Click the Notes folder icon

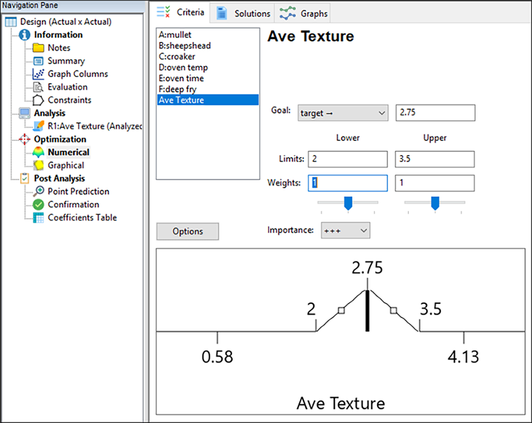click(x=38, y=48)
